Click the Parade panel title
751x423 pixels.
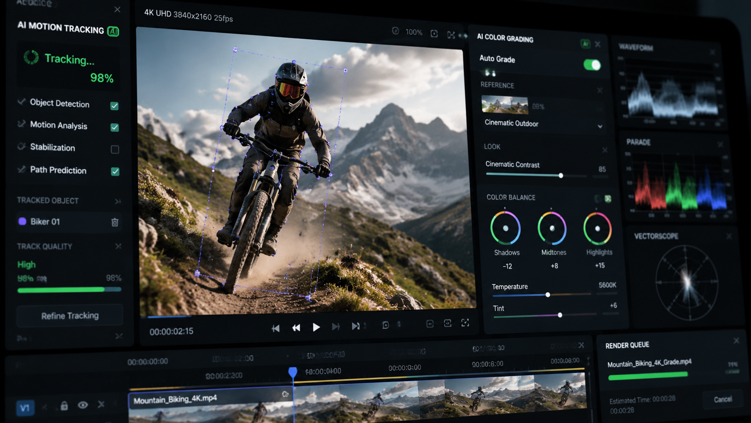639,142
